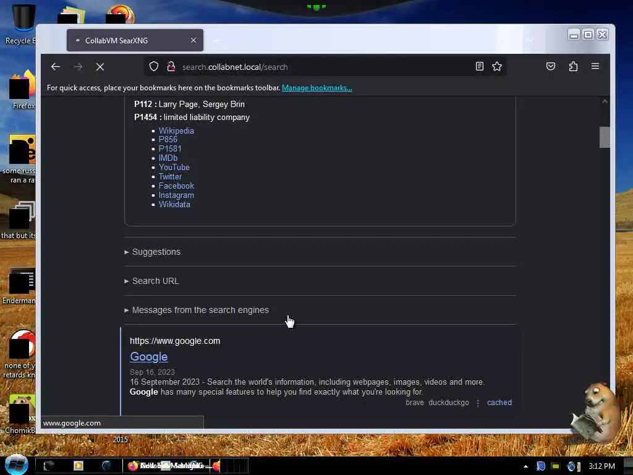633x475 pixels.
Task: Open the P1581 link
Action: point(170,148)
